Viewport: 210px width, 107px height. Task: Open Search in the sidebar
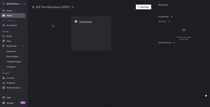(x=13, y=11)
